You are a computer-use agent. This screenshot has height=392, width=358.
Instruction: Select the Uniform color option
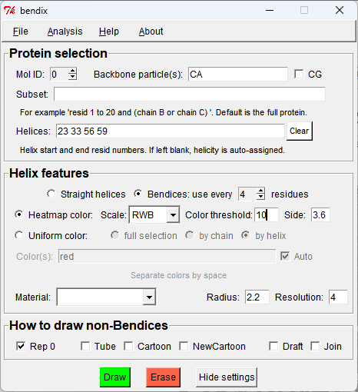pyautogui.click(x=19, y=235)
